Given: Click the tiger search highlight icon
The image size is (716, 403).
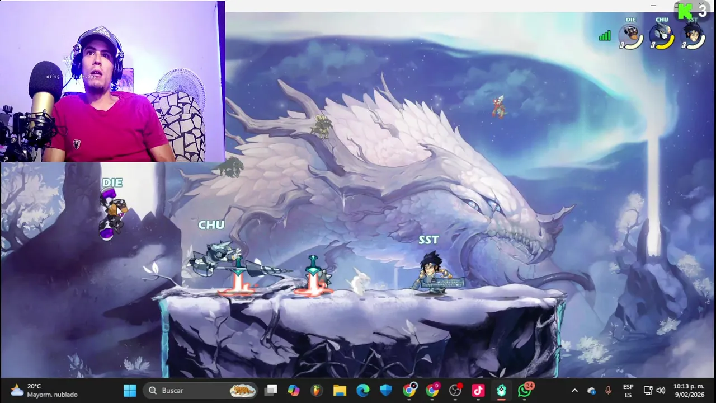Looking at the screenshot, I should [243, 390].
